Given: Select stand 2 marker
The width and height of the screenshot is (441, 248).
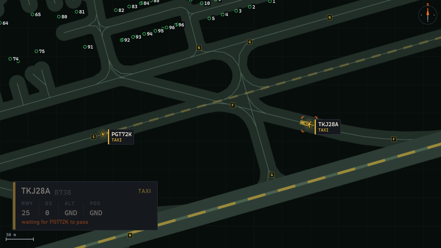Looking at the screenshot, I should coord(249,7).
